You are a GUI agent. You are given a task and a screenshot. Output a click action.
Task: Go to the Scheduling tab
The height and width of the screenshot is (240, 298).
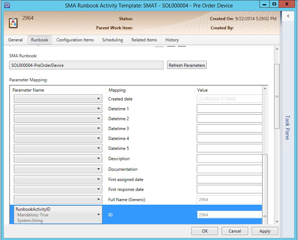click(x=113, y=40)
